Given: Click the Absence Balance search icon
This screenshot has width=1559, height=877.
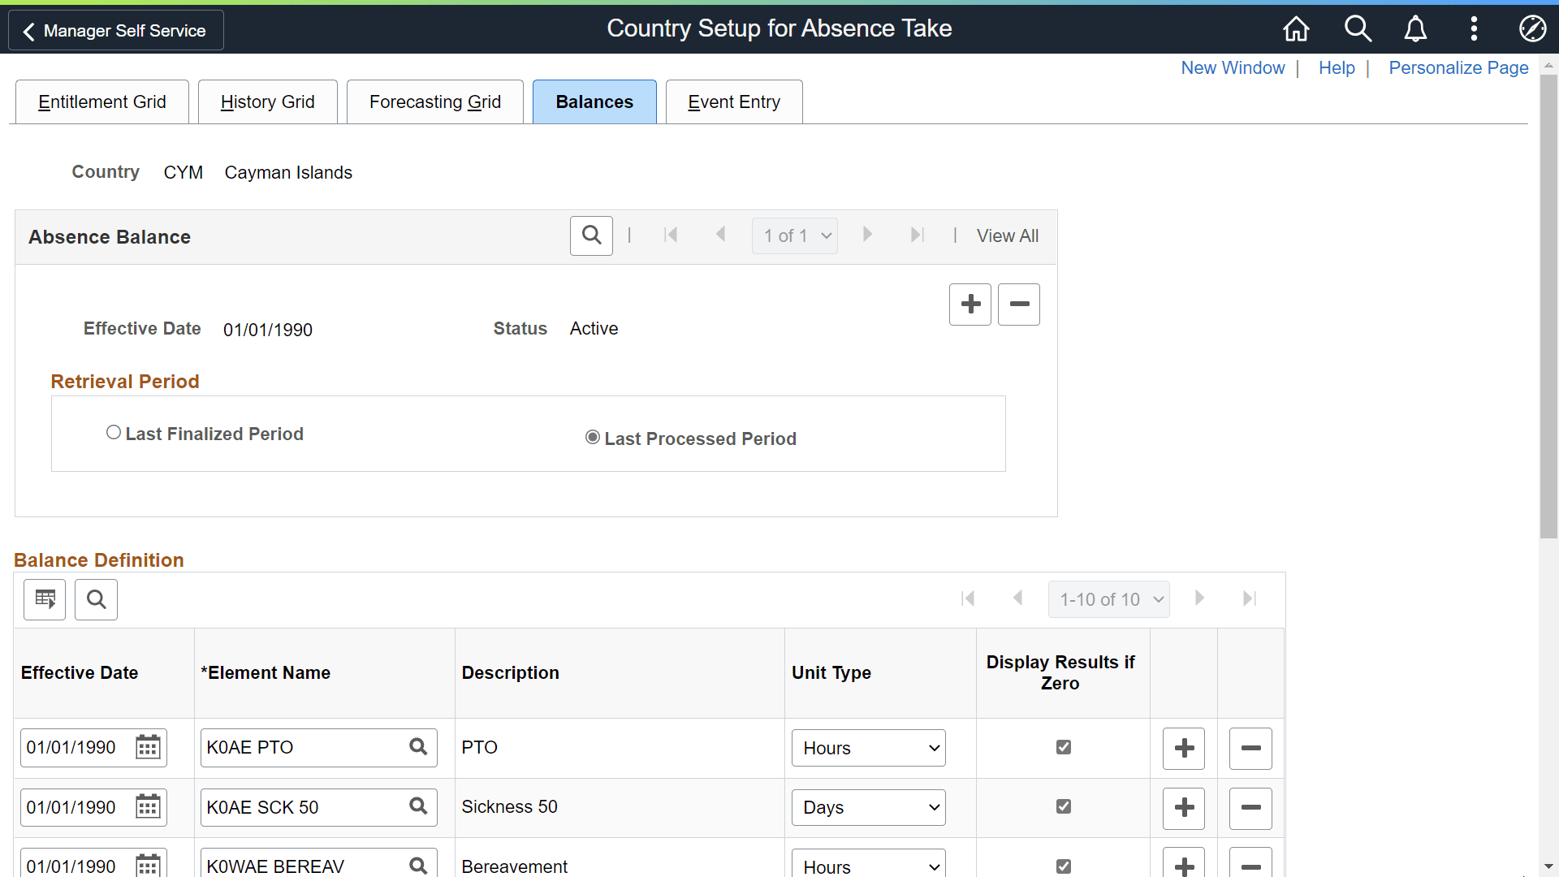Looking at the screenshot, I should 591,235.
